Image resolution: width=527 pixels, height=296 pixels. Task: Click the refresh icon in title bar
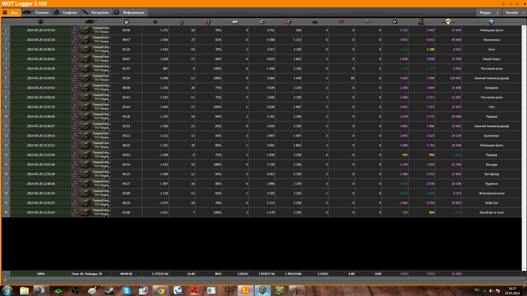(503, 4)
